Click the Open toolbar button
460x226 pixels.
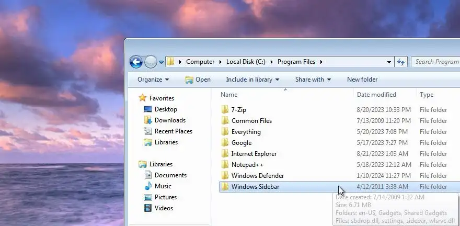(x=198, y=80)
